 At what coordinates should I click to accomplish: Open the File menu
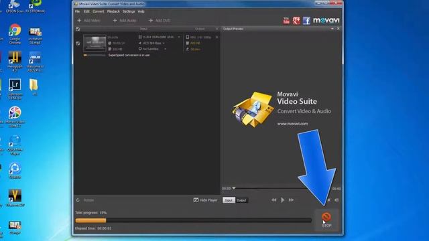[x=78, y=11]
